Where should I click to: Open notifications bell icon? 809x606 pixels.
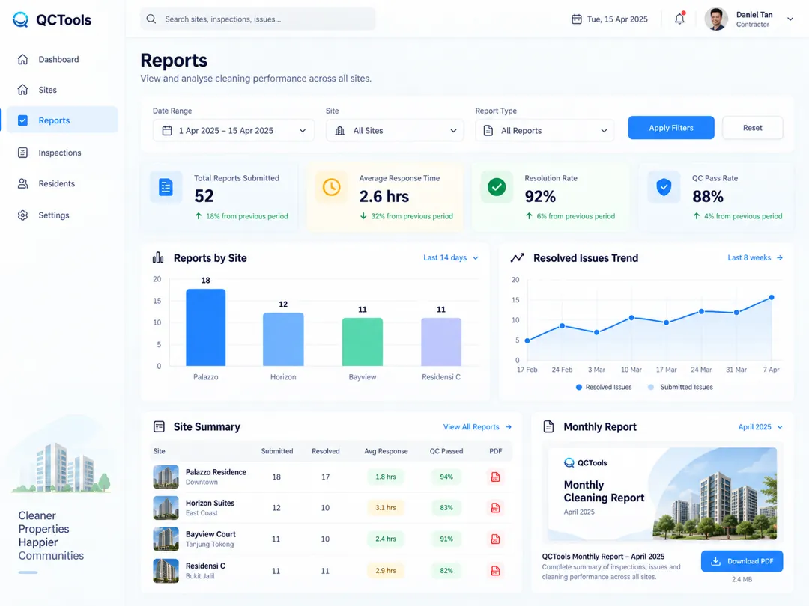(679, 19)
